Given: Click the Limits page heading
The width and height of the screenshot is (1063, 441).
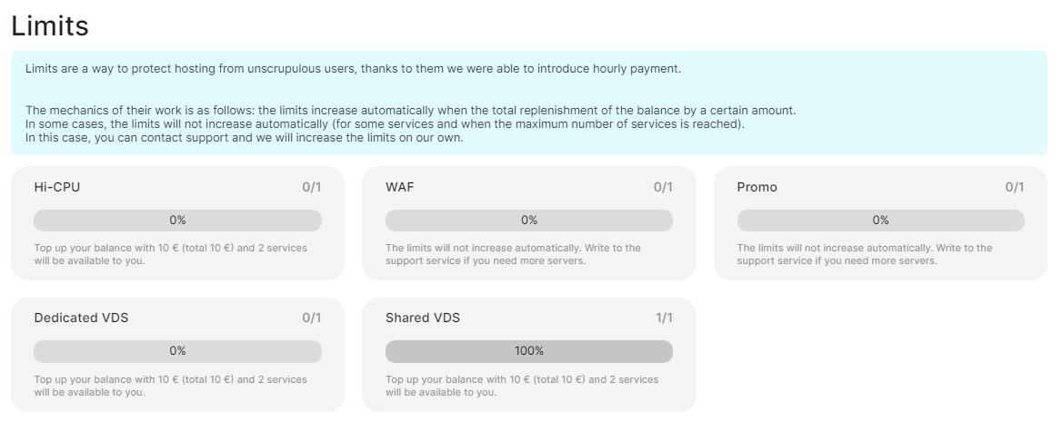Looking at the screenshot, I should tap(50, 26).
